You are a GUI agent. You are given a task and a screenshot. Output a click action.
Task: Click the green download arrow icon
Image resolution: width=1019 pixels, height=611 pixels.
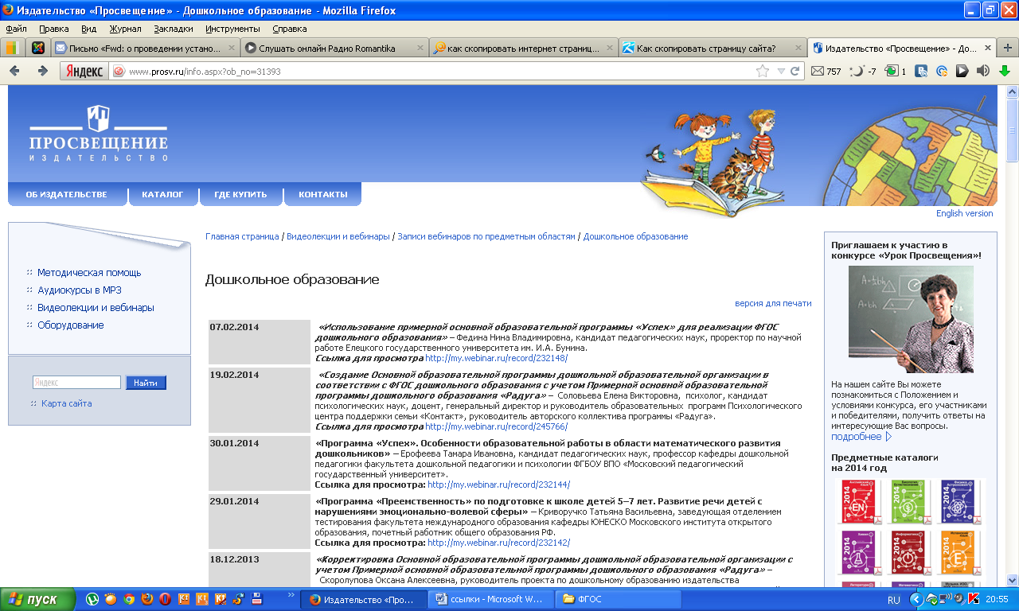pyautogui.click(x=1005, y=71)
